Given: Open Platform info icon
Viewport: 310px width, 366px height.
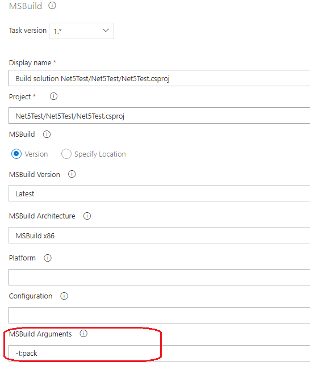Looking at the screenshot, I should [48, 258].
